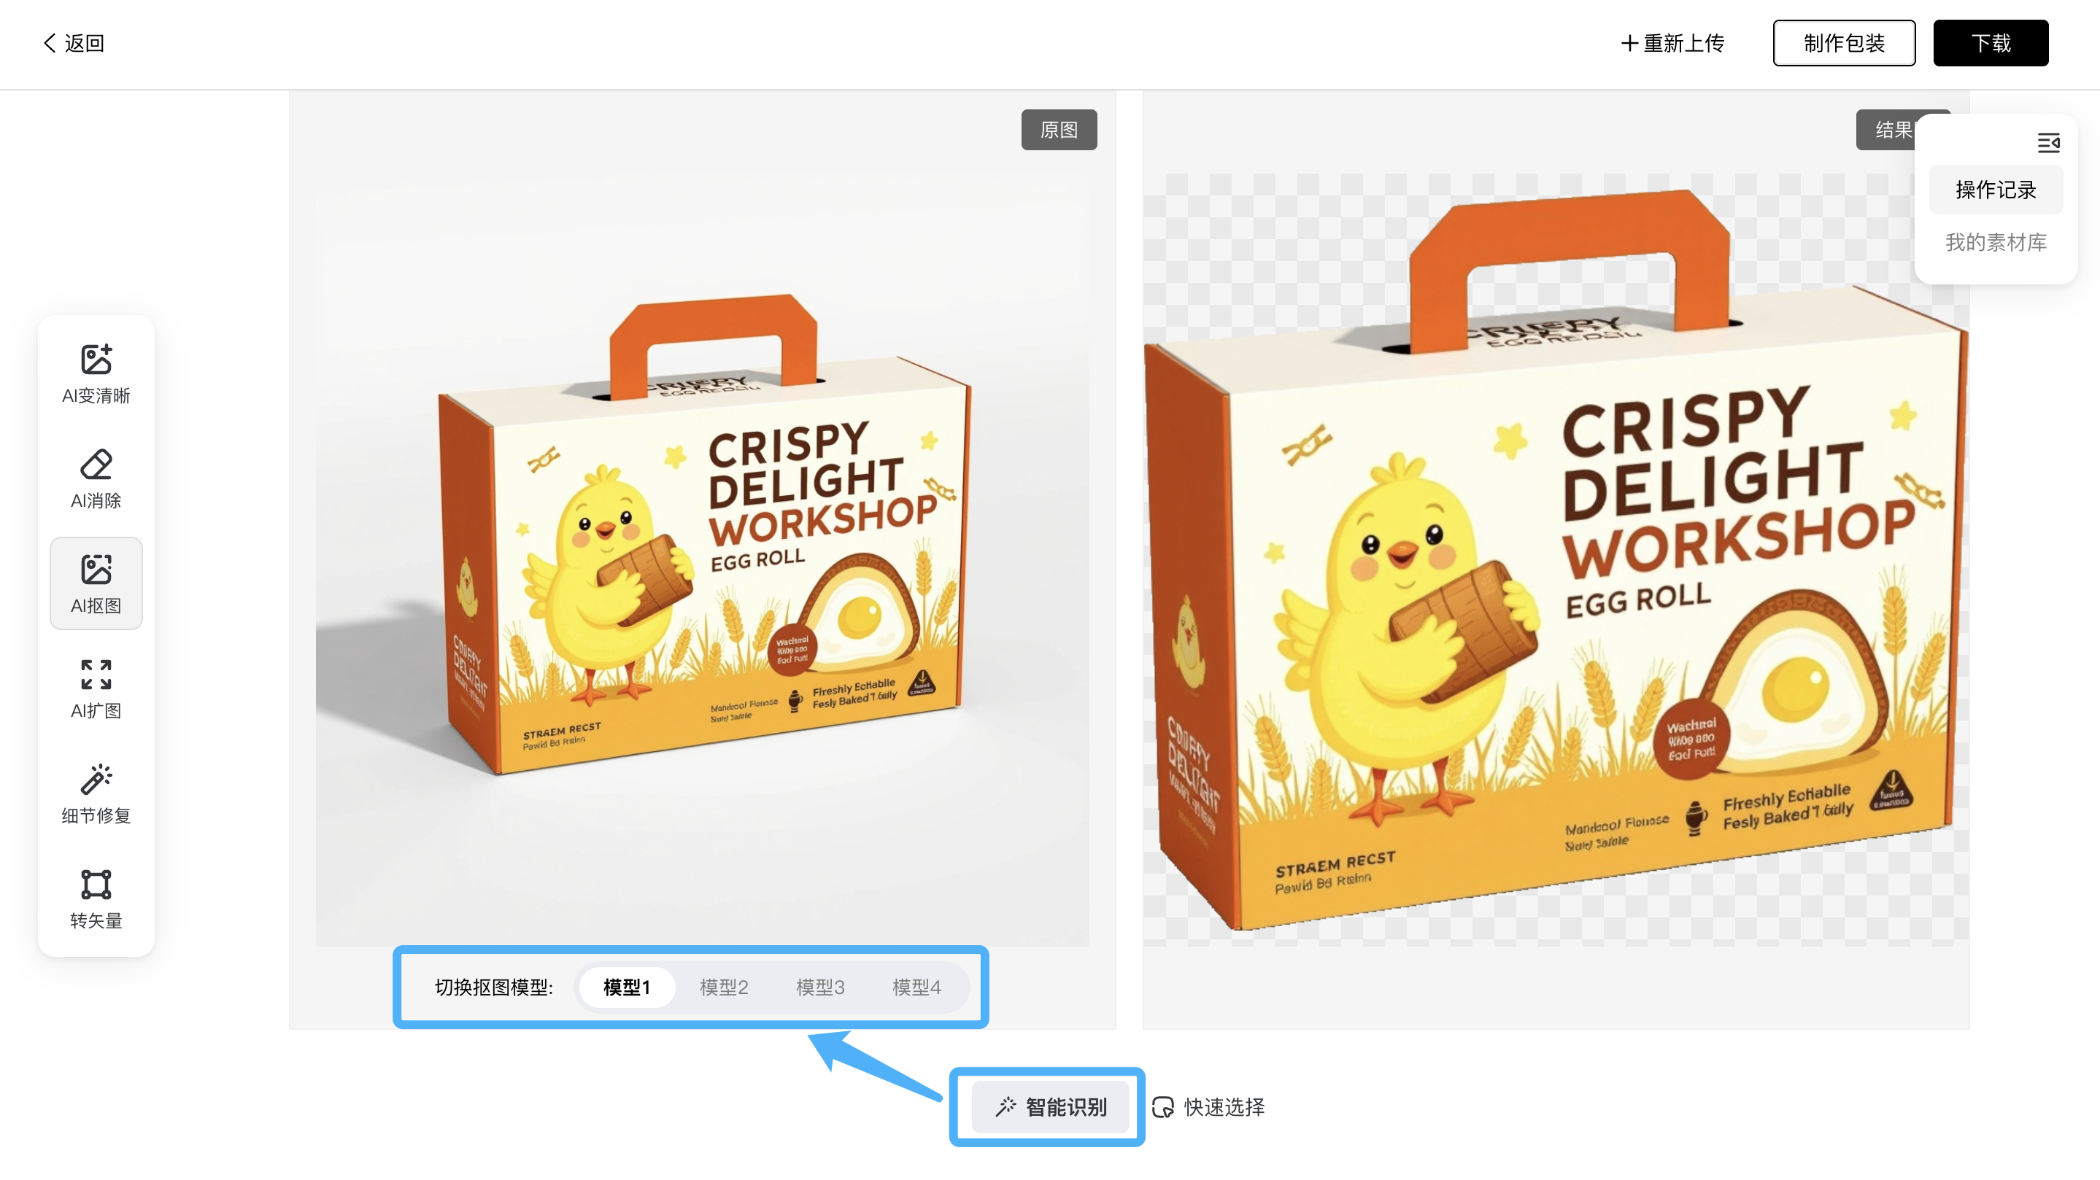Switch cutout model to 模型2

pos(723,987)
